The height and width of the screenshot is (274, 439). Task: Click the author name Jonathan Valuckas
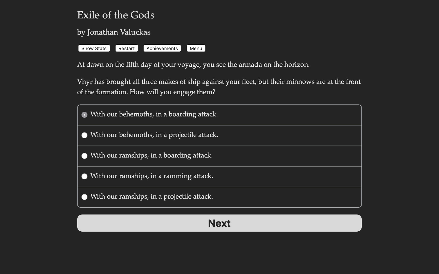(x=114, y=32)
